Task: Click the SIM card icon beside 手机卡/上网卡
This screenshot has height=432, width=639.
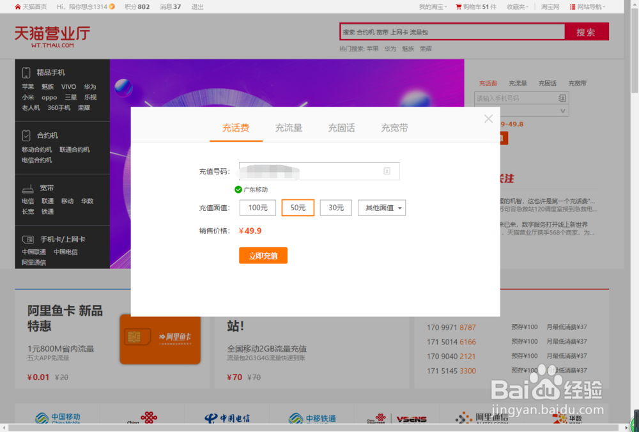Action: pyautogui.click(x=27, y=239)
